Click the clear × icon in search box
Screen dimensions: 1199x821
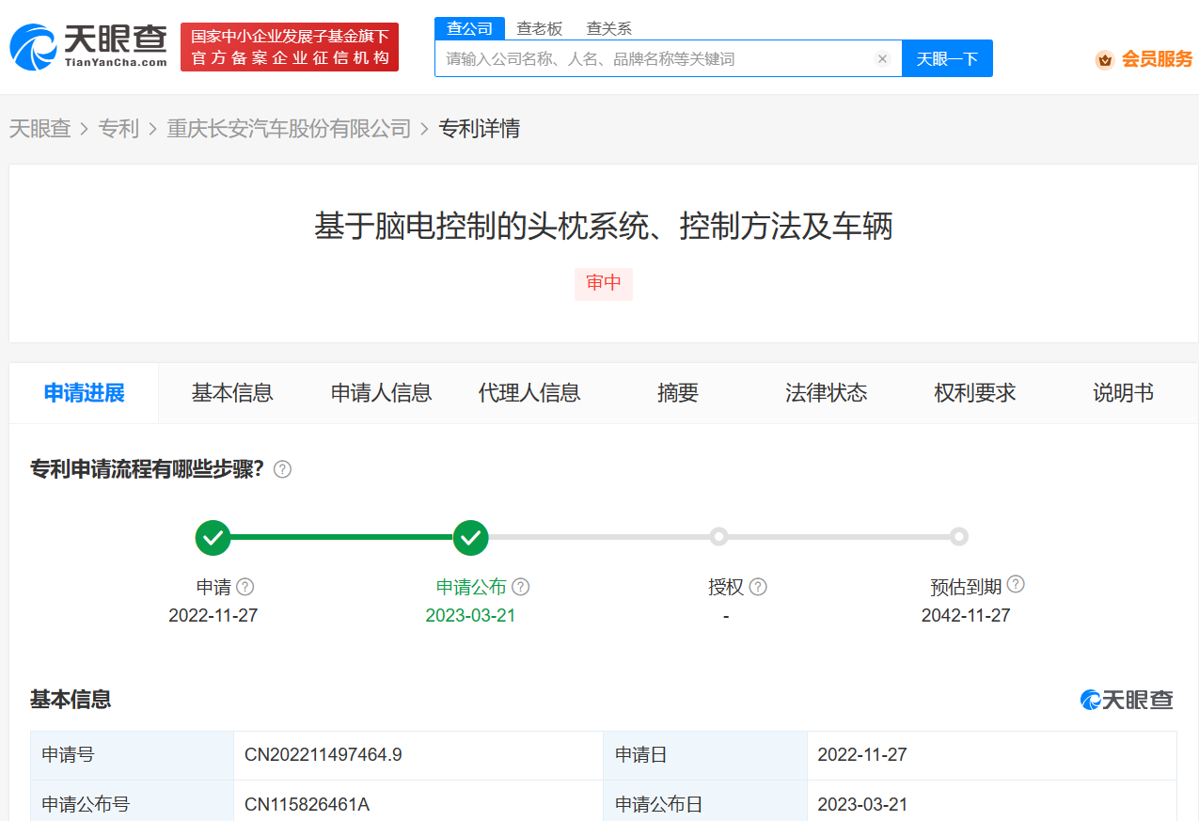pyautogui.click(x=882, y=58)
